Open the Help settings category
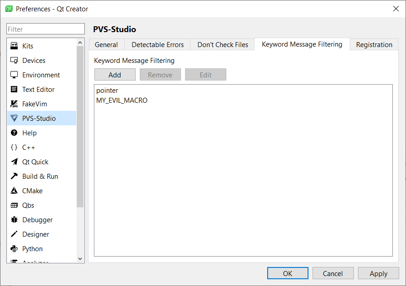406x286 pixels. click(29, 133)
